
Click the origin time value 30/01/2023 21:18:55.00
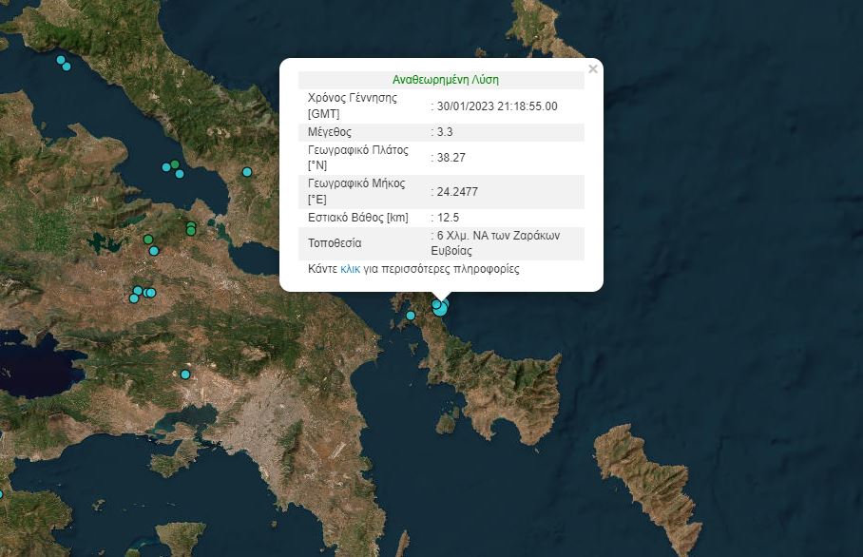click(497, 106)
